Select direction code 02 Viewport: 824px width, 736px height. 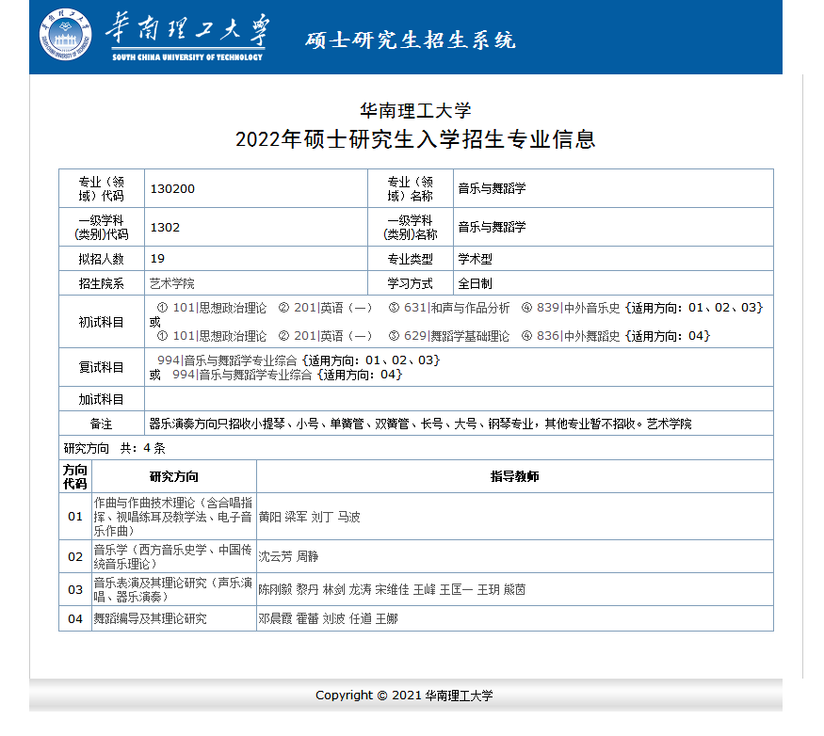(75, 557)
